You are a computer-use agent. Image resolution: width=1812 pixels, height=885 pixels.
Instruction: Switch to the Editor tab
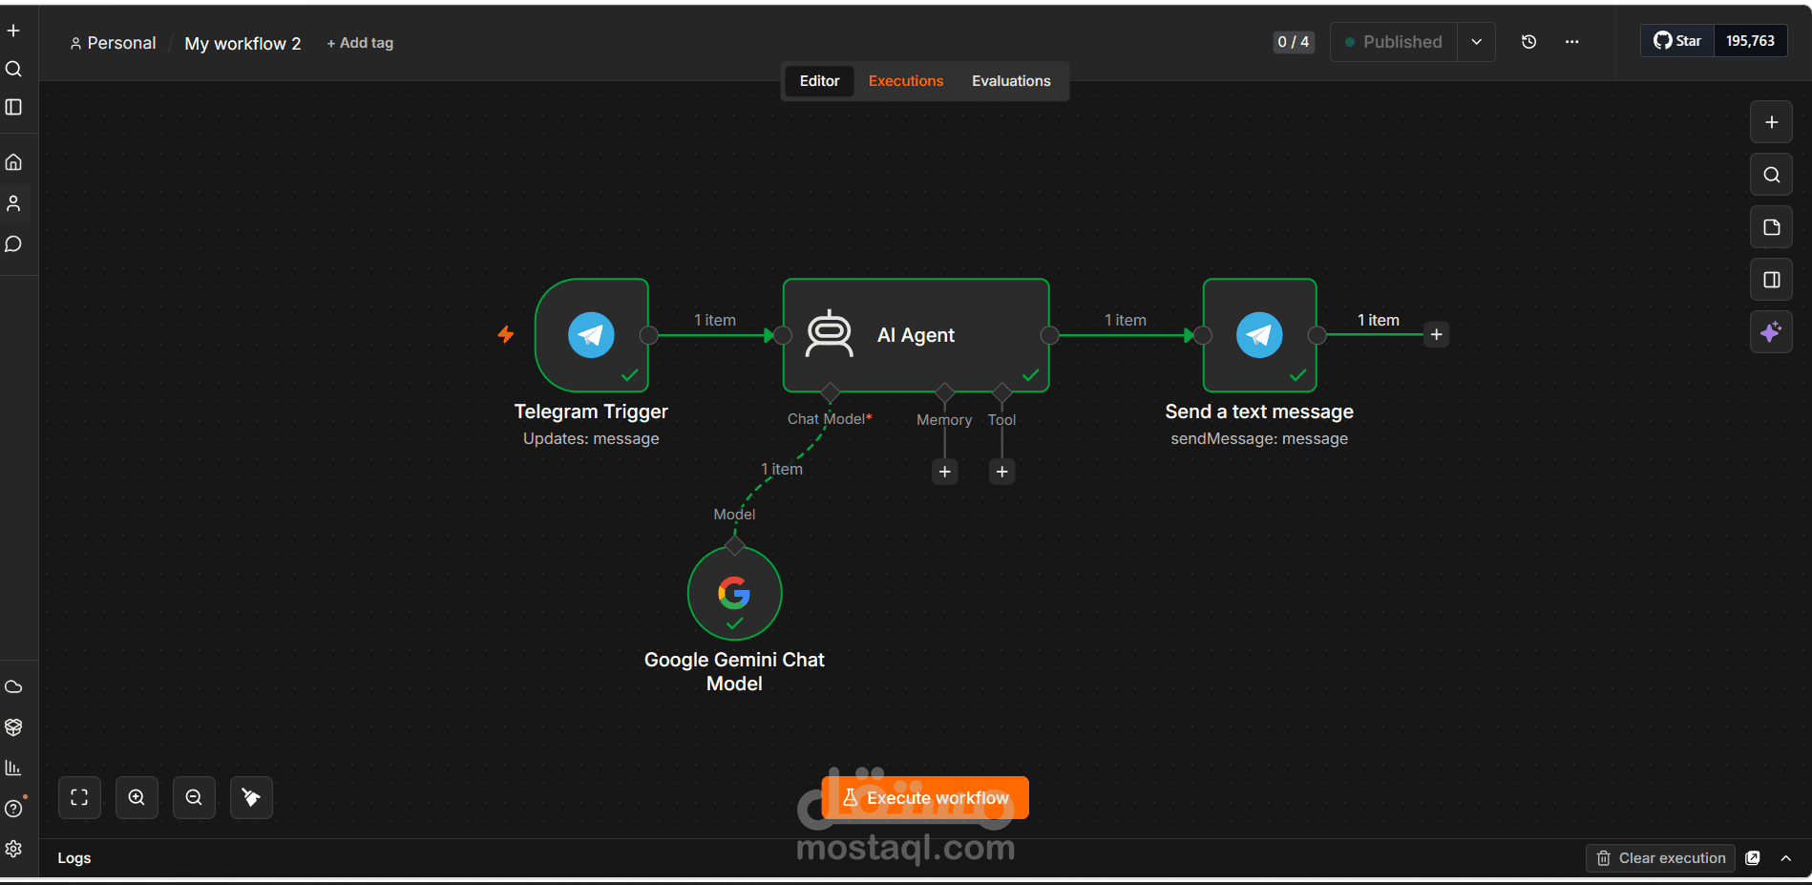tap(820, 81)
